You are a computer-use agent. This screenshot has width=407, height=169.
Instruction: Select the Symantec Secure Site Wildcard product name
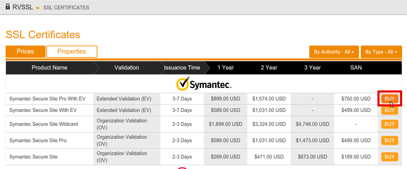tap(43, 124)
